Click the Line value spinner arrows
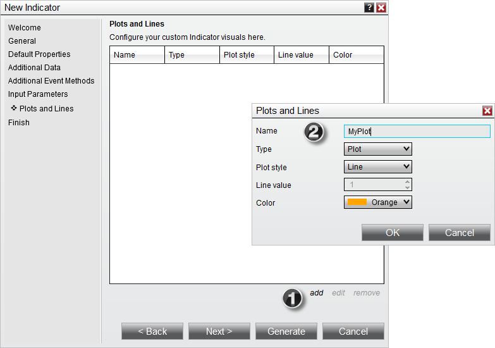This screenshot has width=495, height=348. click(407, 185)
